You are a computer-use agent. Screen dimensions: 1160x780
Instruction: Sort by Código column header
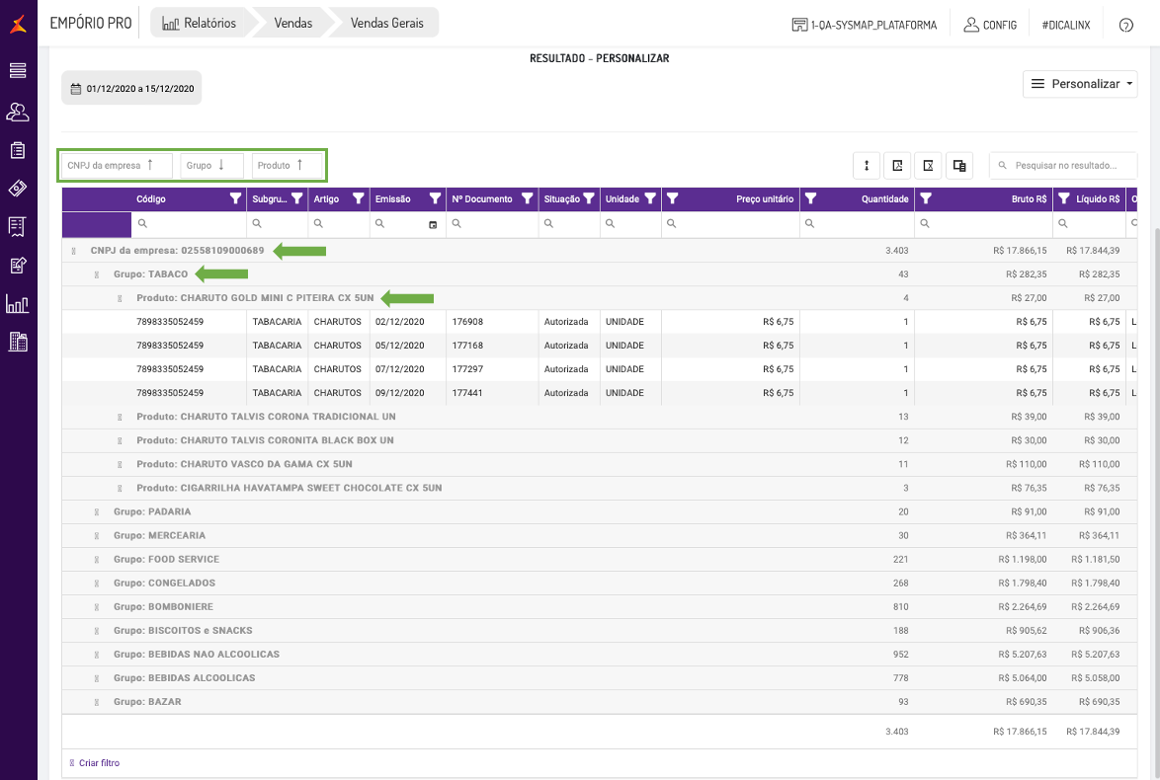151,198
